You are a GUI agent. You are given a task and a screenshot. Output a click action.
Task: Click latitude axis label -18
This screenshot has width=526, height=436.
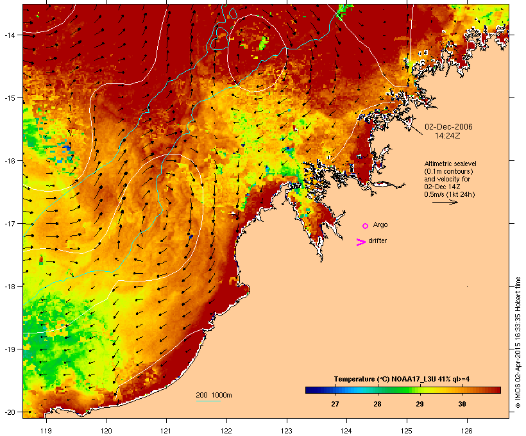pyautogui.click(x=9, y=286)
